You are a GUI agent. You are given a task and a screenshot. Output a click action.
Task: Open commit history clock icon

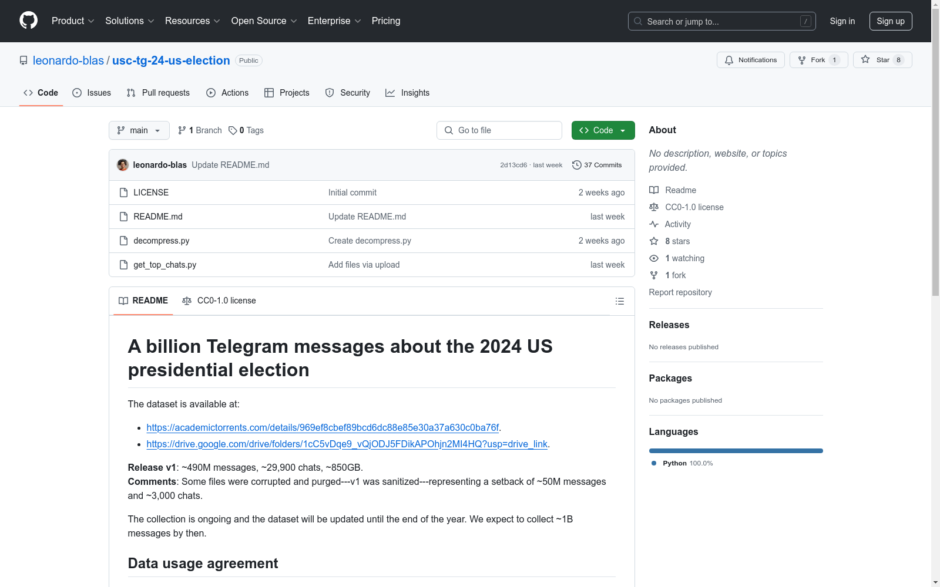(x=577, y=165)
